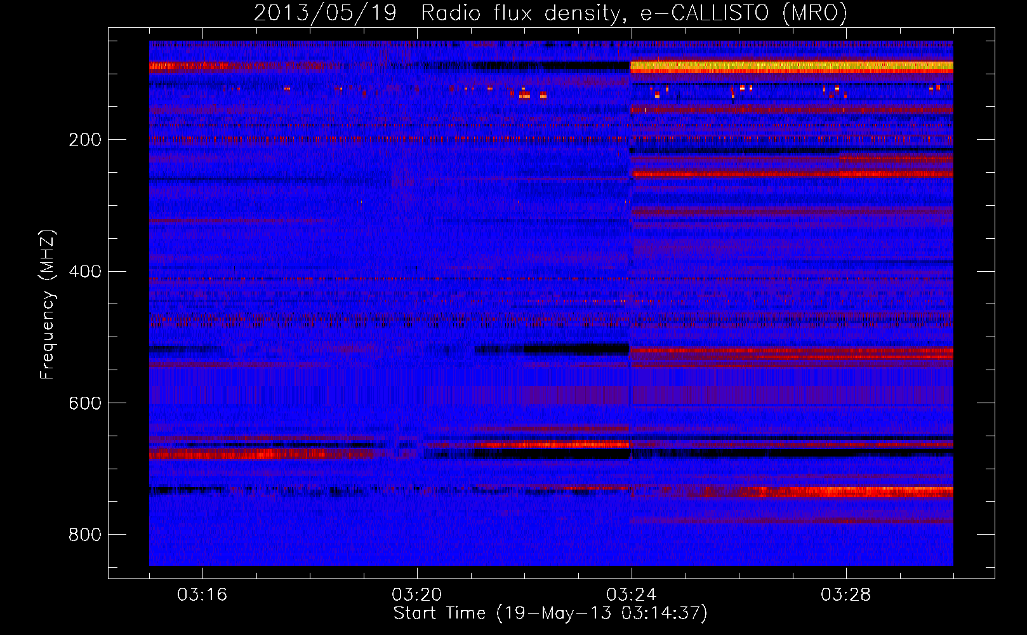Click the 03:16 time tick label

[202, 595]
